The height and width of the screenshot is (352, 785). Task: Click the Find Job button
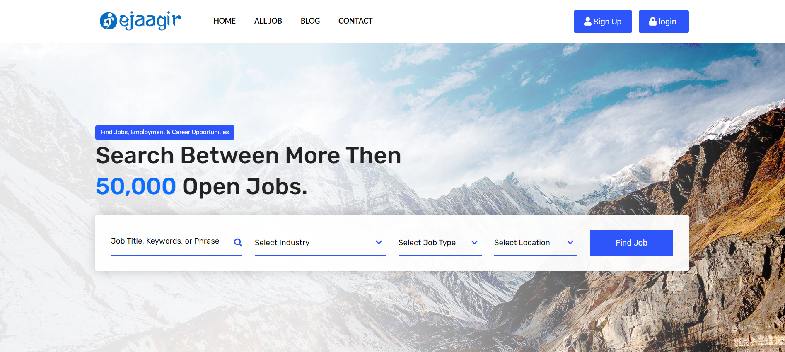click(x=631, y=243)
